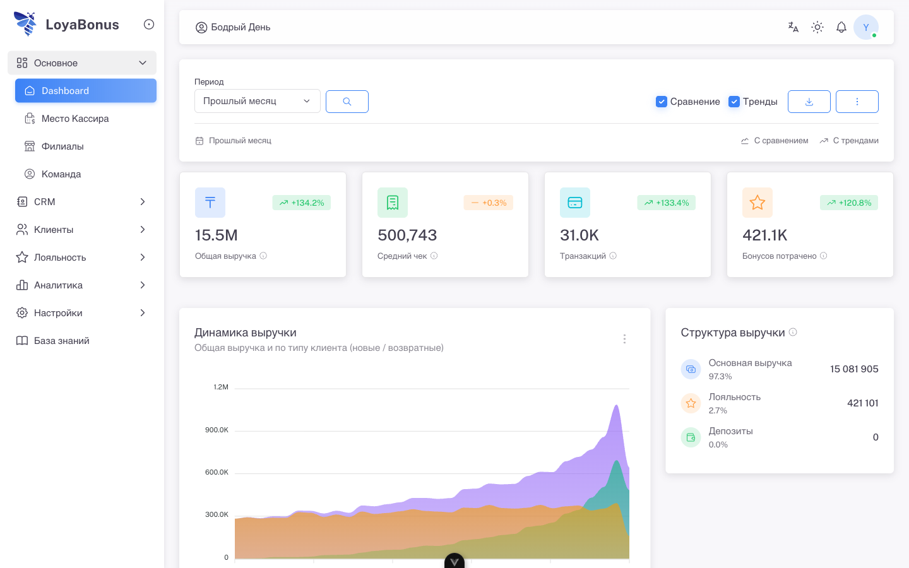Uncheck the Сравнение checkbox
The height and width of the screenshot is (568, 909).
(662, 102)
